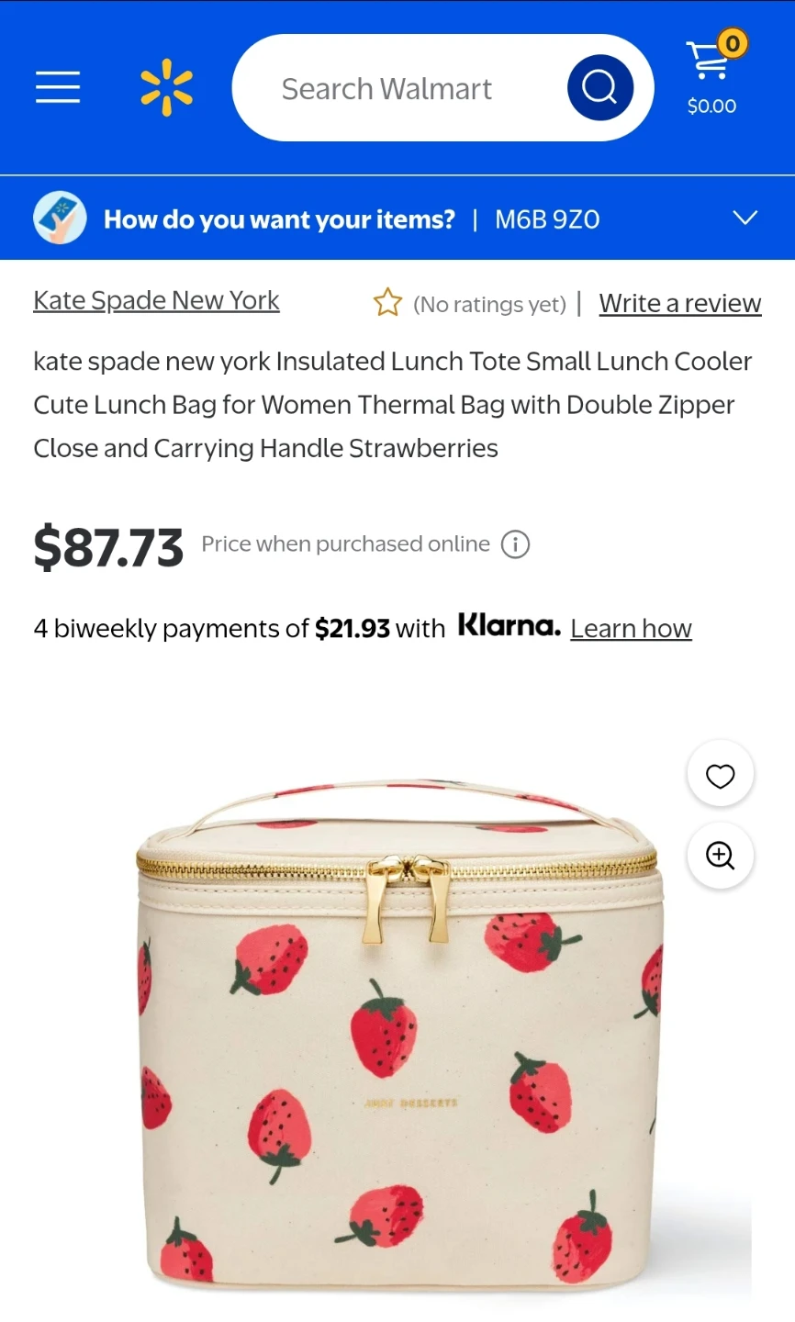Click the delivery phone illustration icon
Image resolution: width=795 pixels, height=1322 pixels.
tap(60, 218)
